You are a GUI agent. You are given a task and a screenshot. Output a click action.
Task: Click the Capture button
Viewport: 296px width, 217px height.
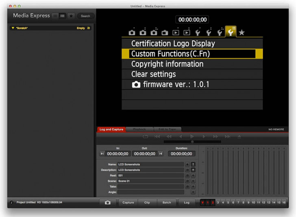point(128,202)
